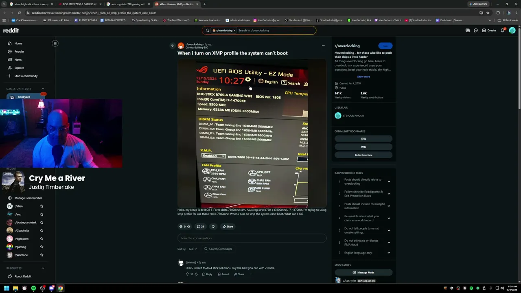Open the post's 24 comments button
The image size is (521, 293).
(200, 227)
